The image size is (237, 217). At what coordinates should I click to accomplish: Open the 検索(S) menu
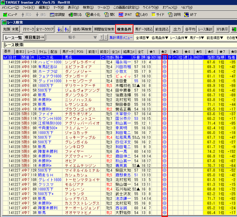tap(88, 7)
